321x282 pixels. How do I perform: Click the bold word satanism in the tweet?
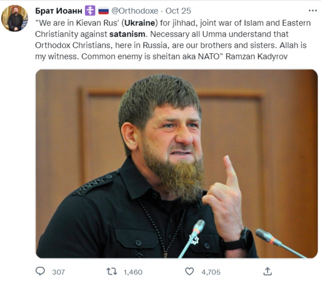[x=126, y=34]
